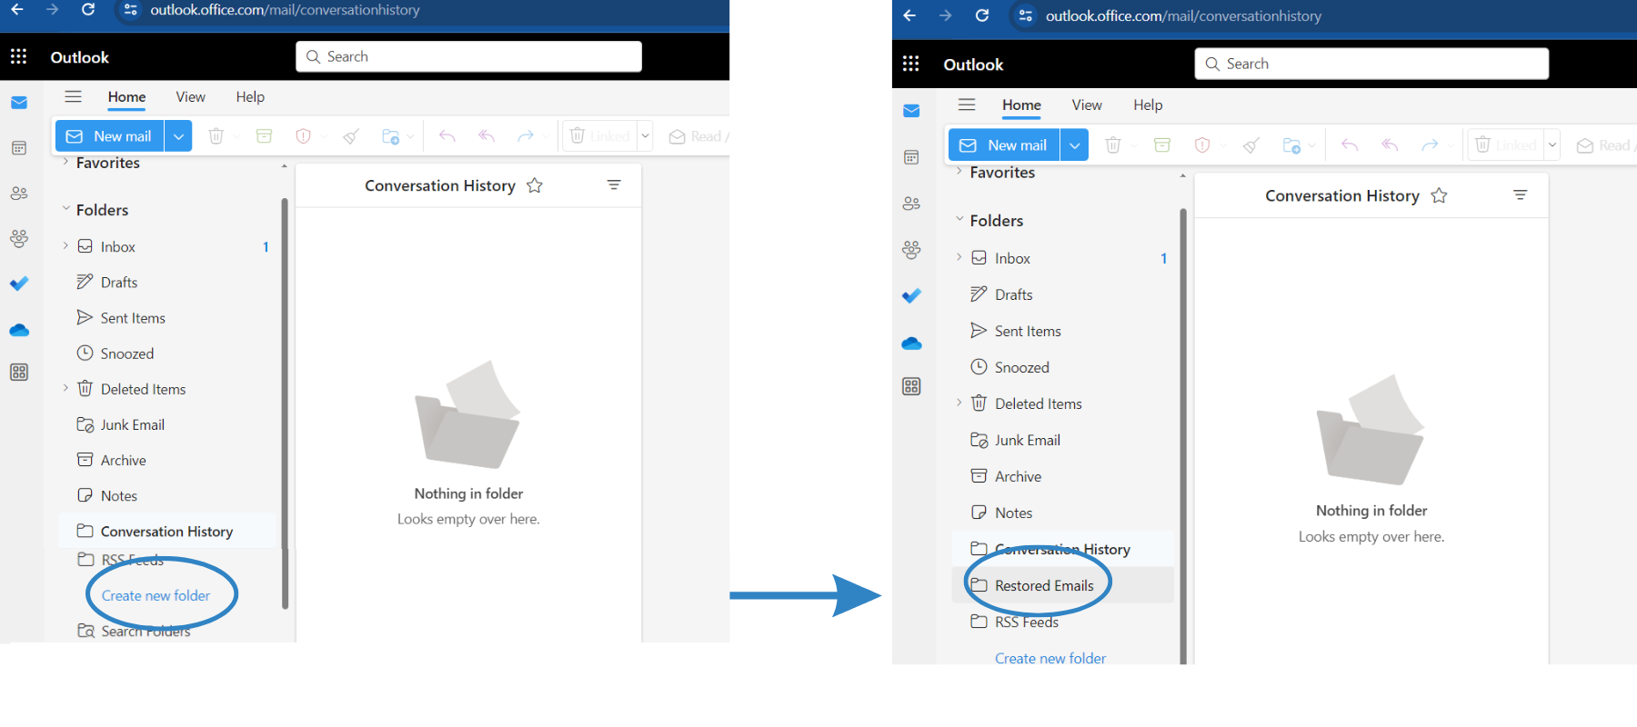Click Sweep broom icon in left window toolbar
1637x727 pixels.
(351, 136)
